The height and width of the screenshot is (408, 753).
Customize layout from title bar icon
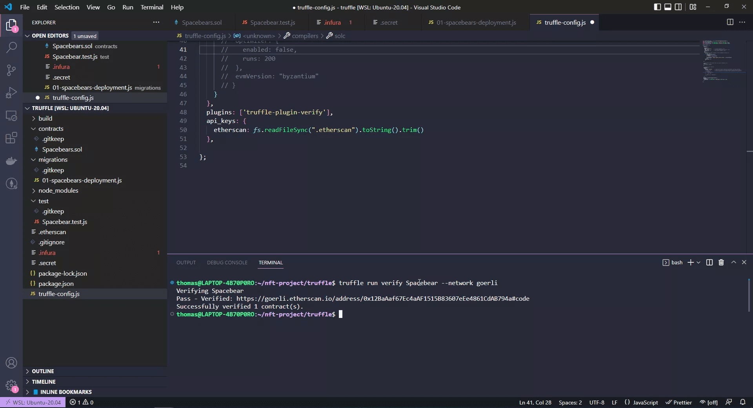pyautogui.click(x=693, y=7)
